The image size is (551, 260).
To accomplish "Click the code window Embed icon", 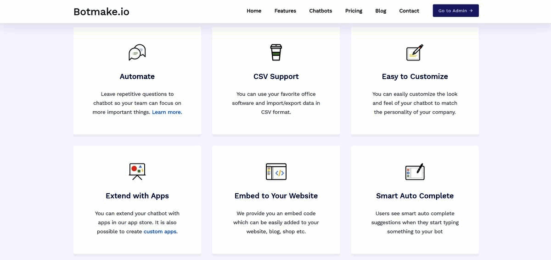I will tap(276, 171).
